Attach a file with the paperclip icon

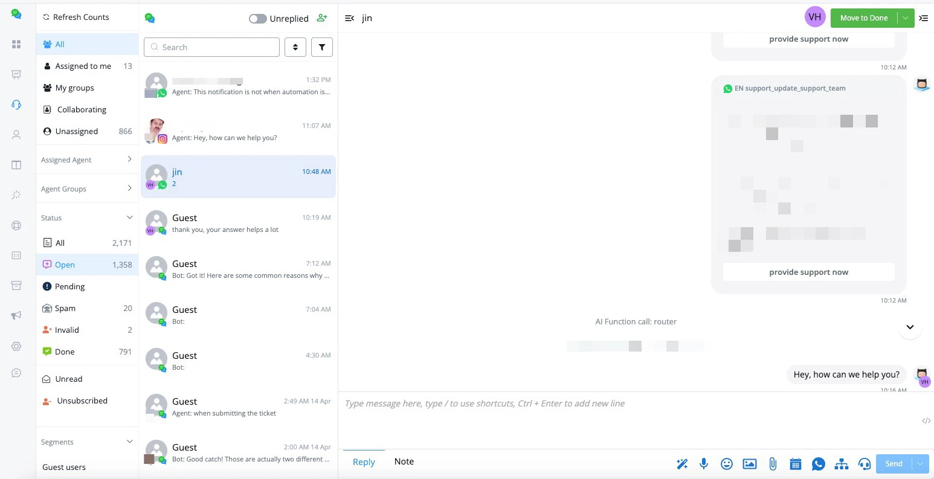(x=772, y=463)
